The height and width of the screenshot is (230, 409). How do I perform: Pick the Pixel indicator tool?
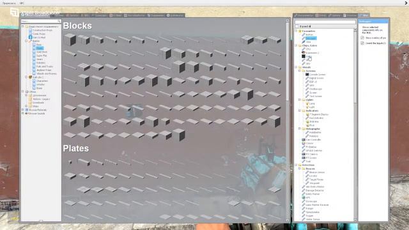[312, 125]
